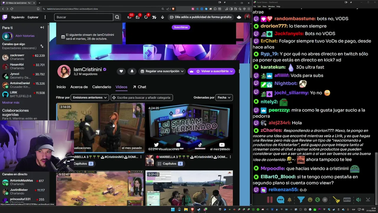This screenshot has width=378, height=213.
Task: Open options dots for the 4:24:35 video
Action: click(230, 157)
